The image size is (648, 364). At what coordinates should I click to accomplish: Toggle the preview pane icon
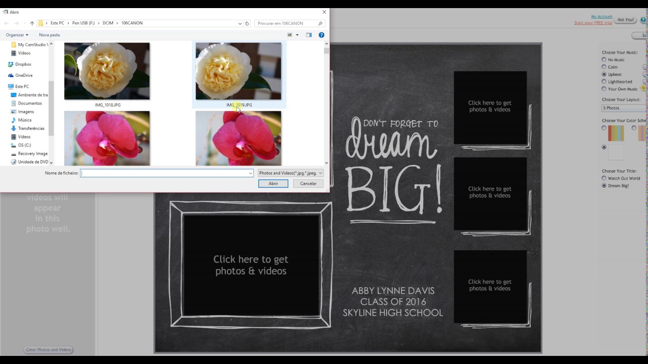tap(309, 35)
